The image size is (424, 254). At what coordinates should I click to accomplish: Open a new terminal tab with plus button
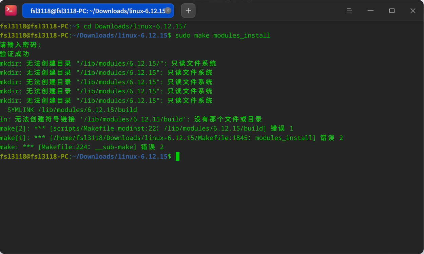(x=188, y=11)
